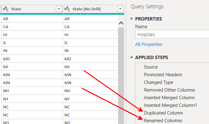Click the MI cell in State column

click(32, 67)
